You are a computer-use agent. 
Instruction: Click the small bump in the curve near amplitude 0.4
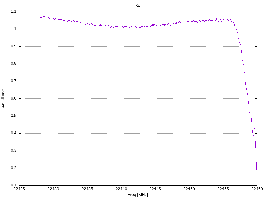tap(254, 131)
